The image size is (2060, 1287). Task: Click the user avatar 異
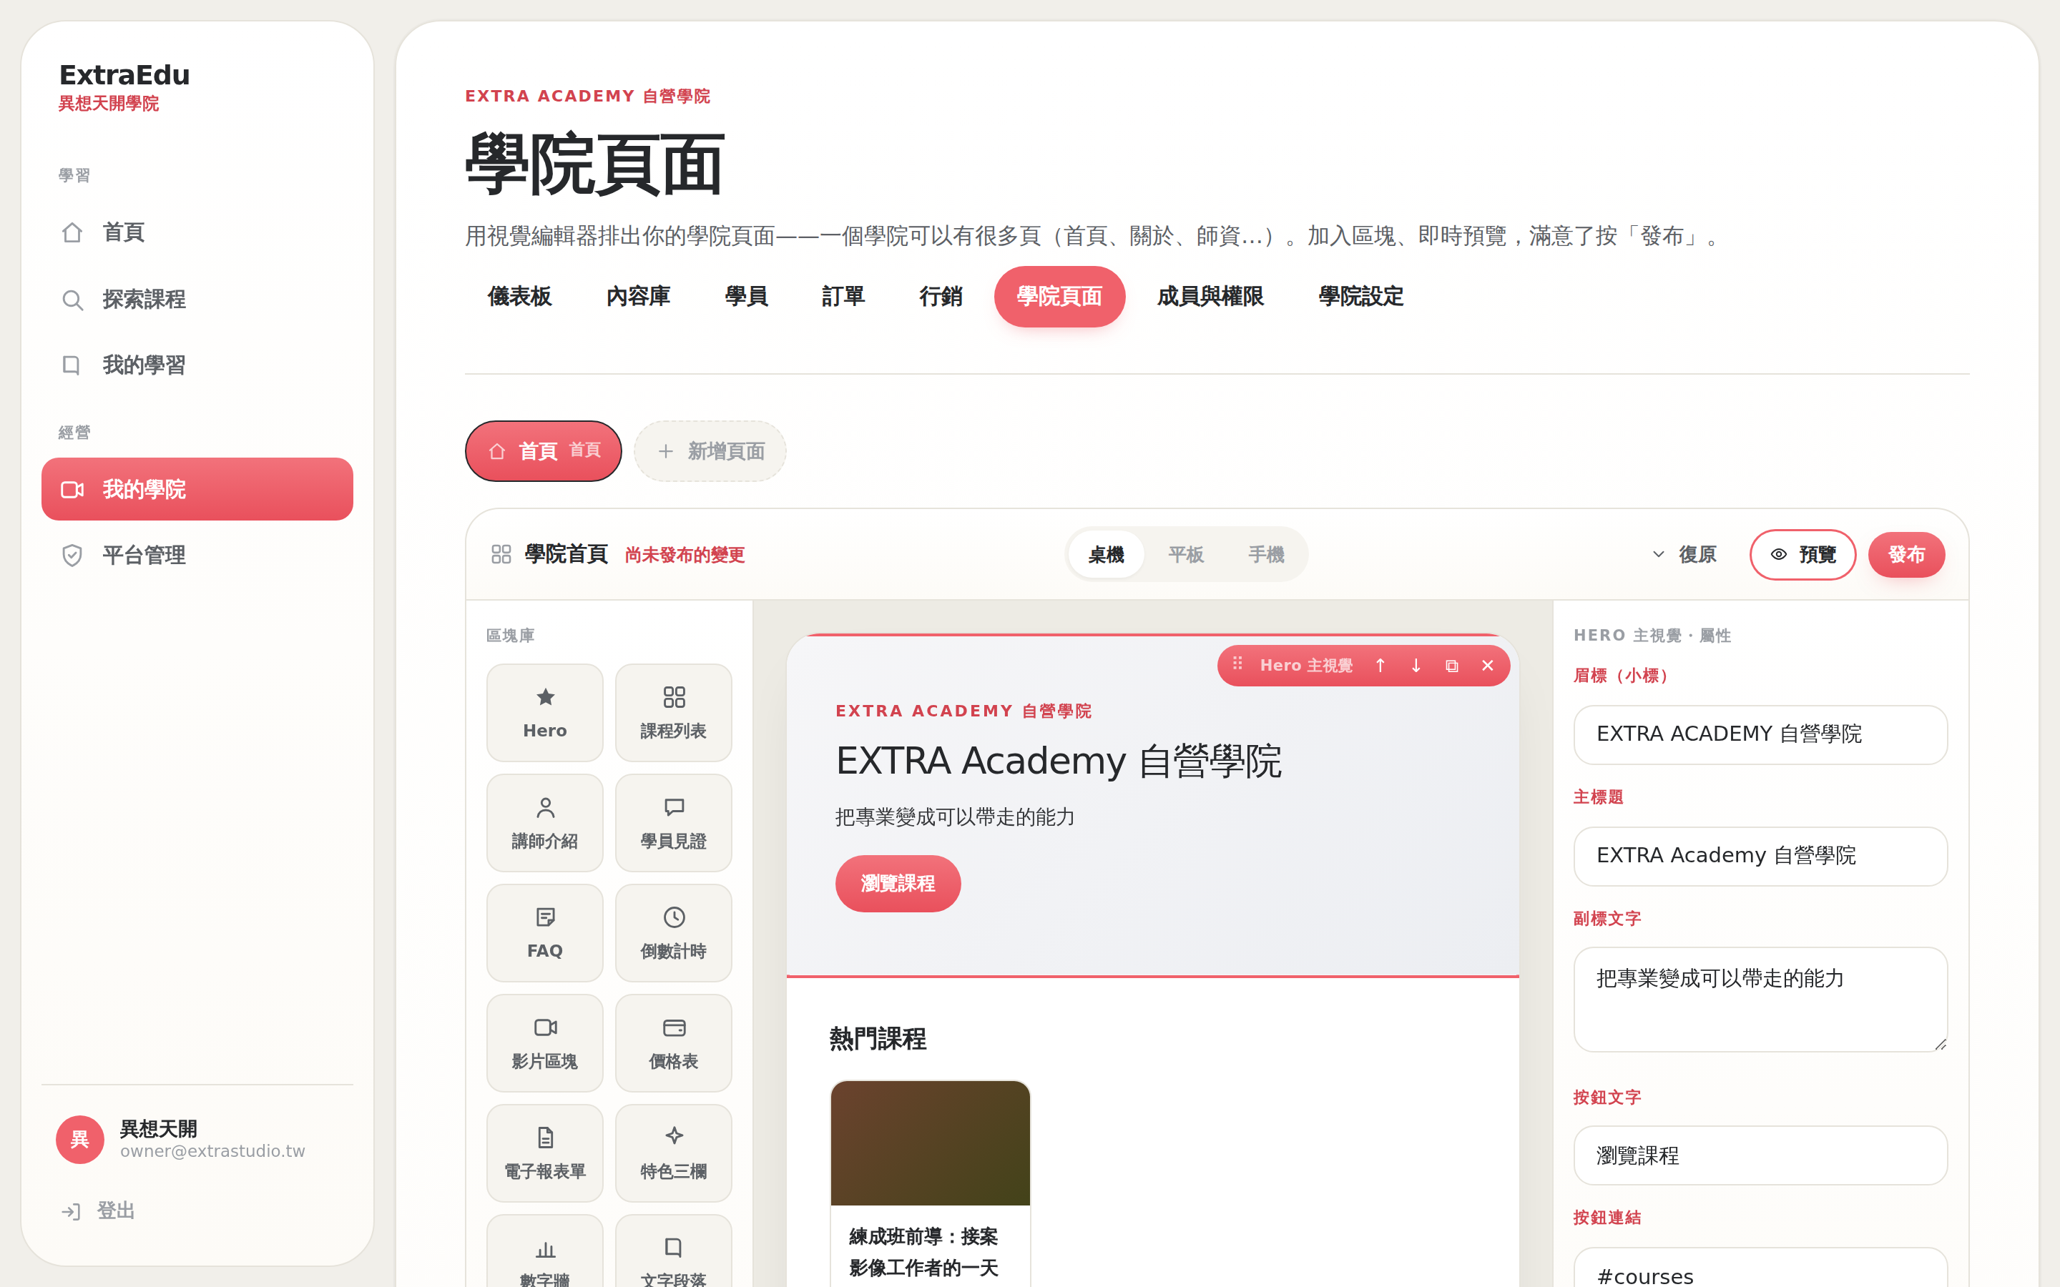80,1139
